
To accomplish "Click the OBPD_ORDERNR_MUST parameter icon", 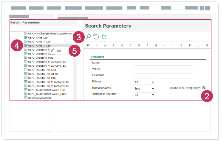I will (x=26, y=58).
